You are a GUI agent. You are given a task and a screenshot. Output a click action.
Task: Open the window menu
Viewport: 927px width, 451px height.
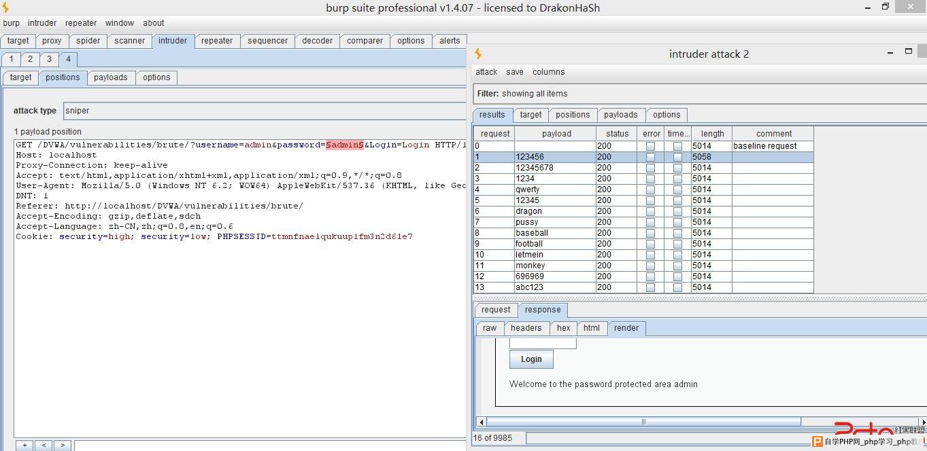pyautogui.click(x=120, y=23)
